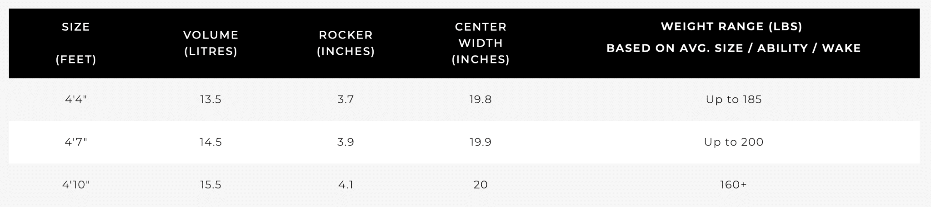Click the 3.7 rocker value
This screenshot has height=207, width=931.
click(x=345, y=99)
